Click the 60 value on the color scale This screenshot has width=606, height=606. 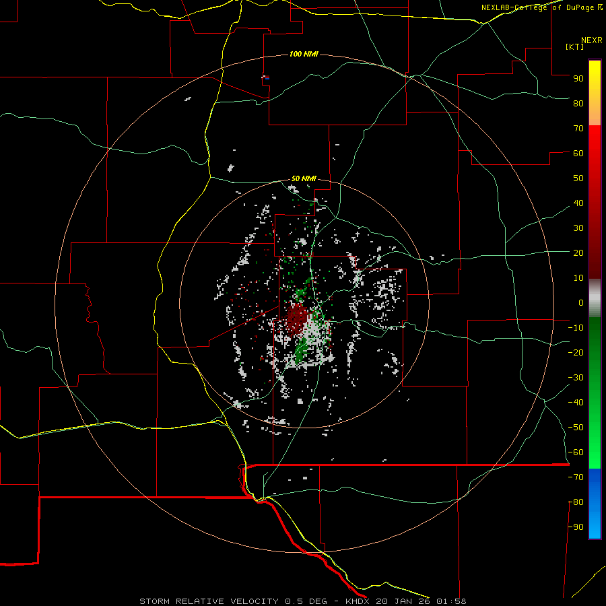pos(578,153)
